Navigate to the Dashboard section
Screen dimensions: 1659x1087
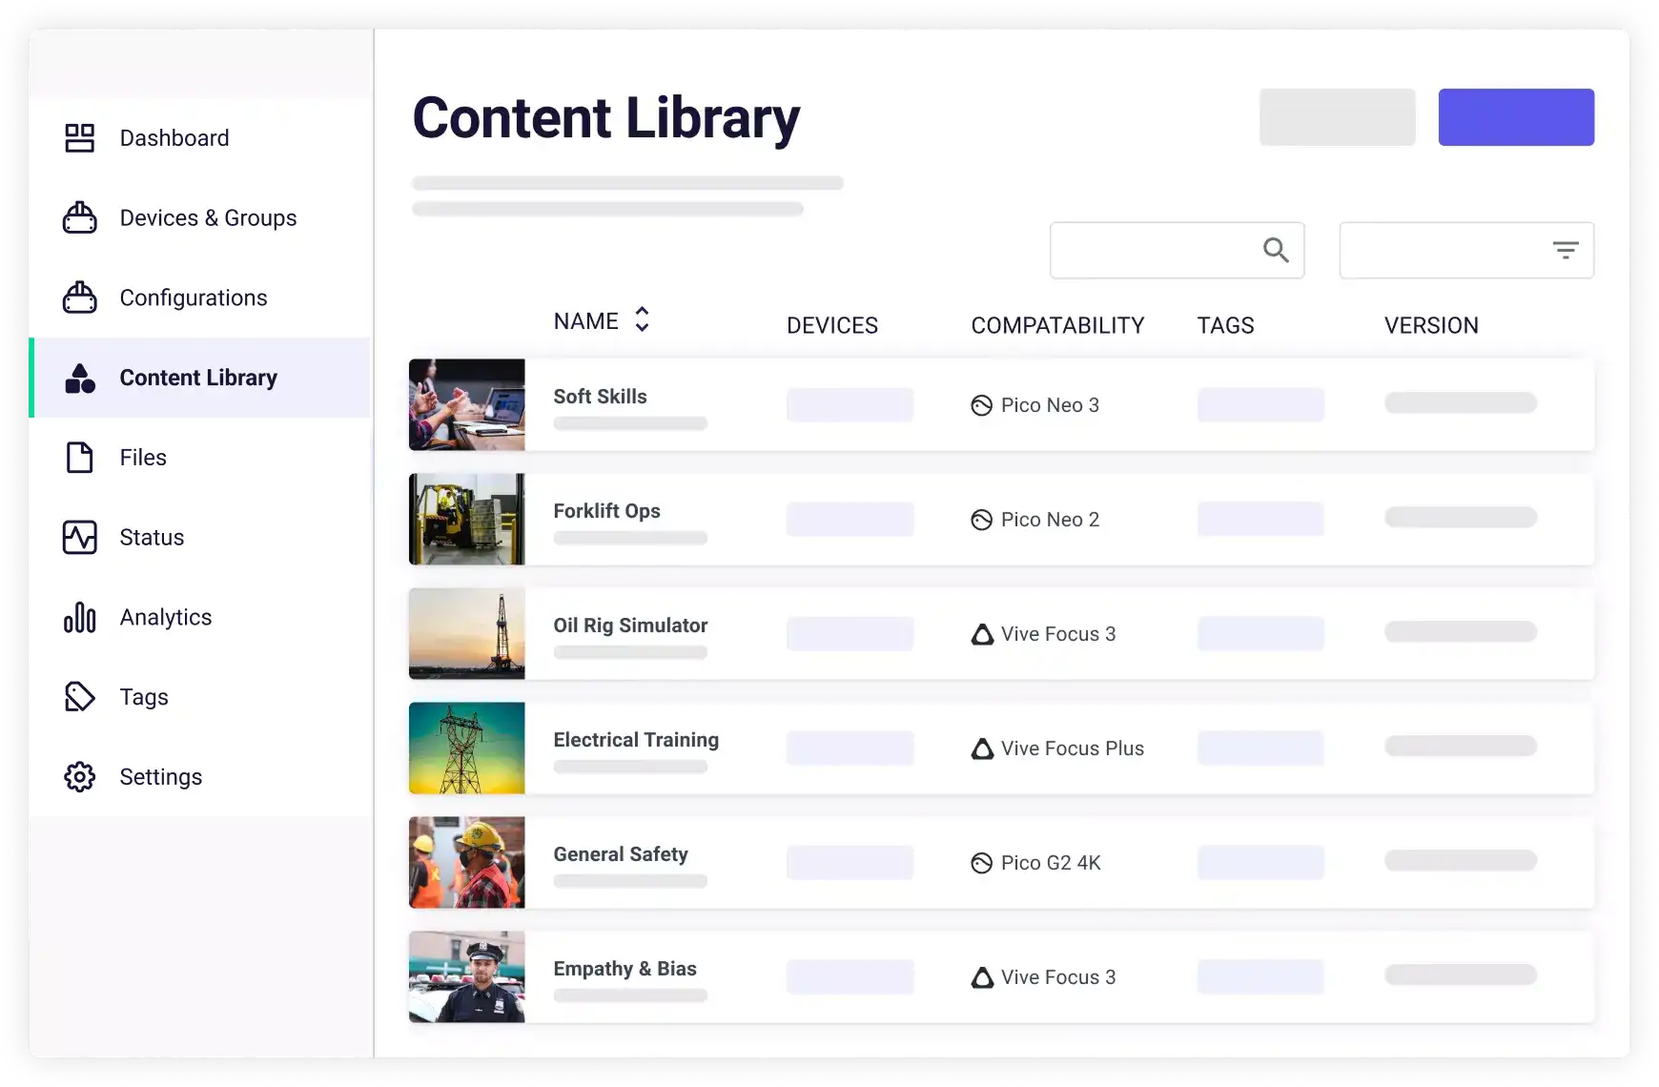point(174,137)
